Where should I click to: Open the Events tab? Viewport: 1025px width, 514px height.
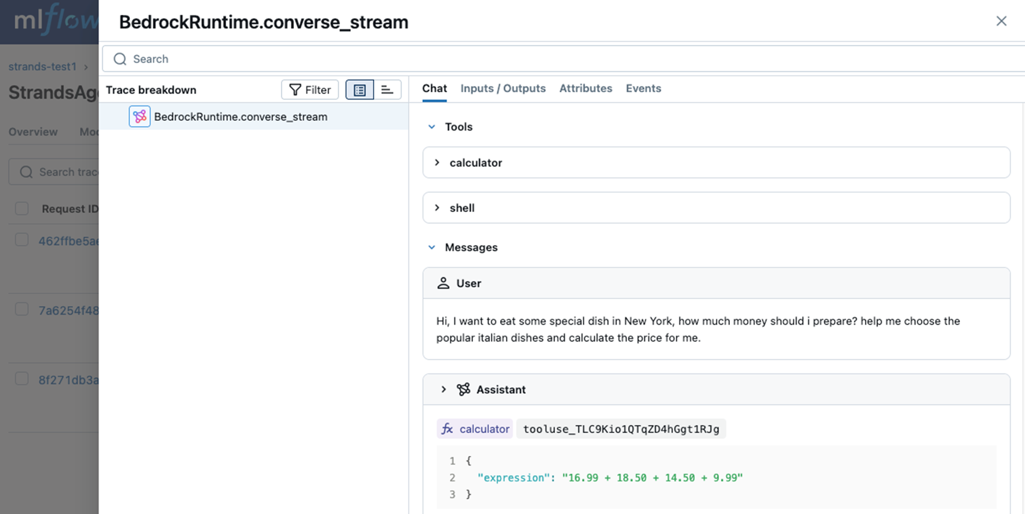point(643,88)
